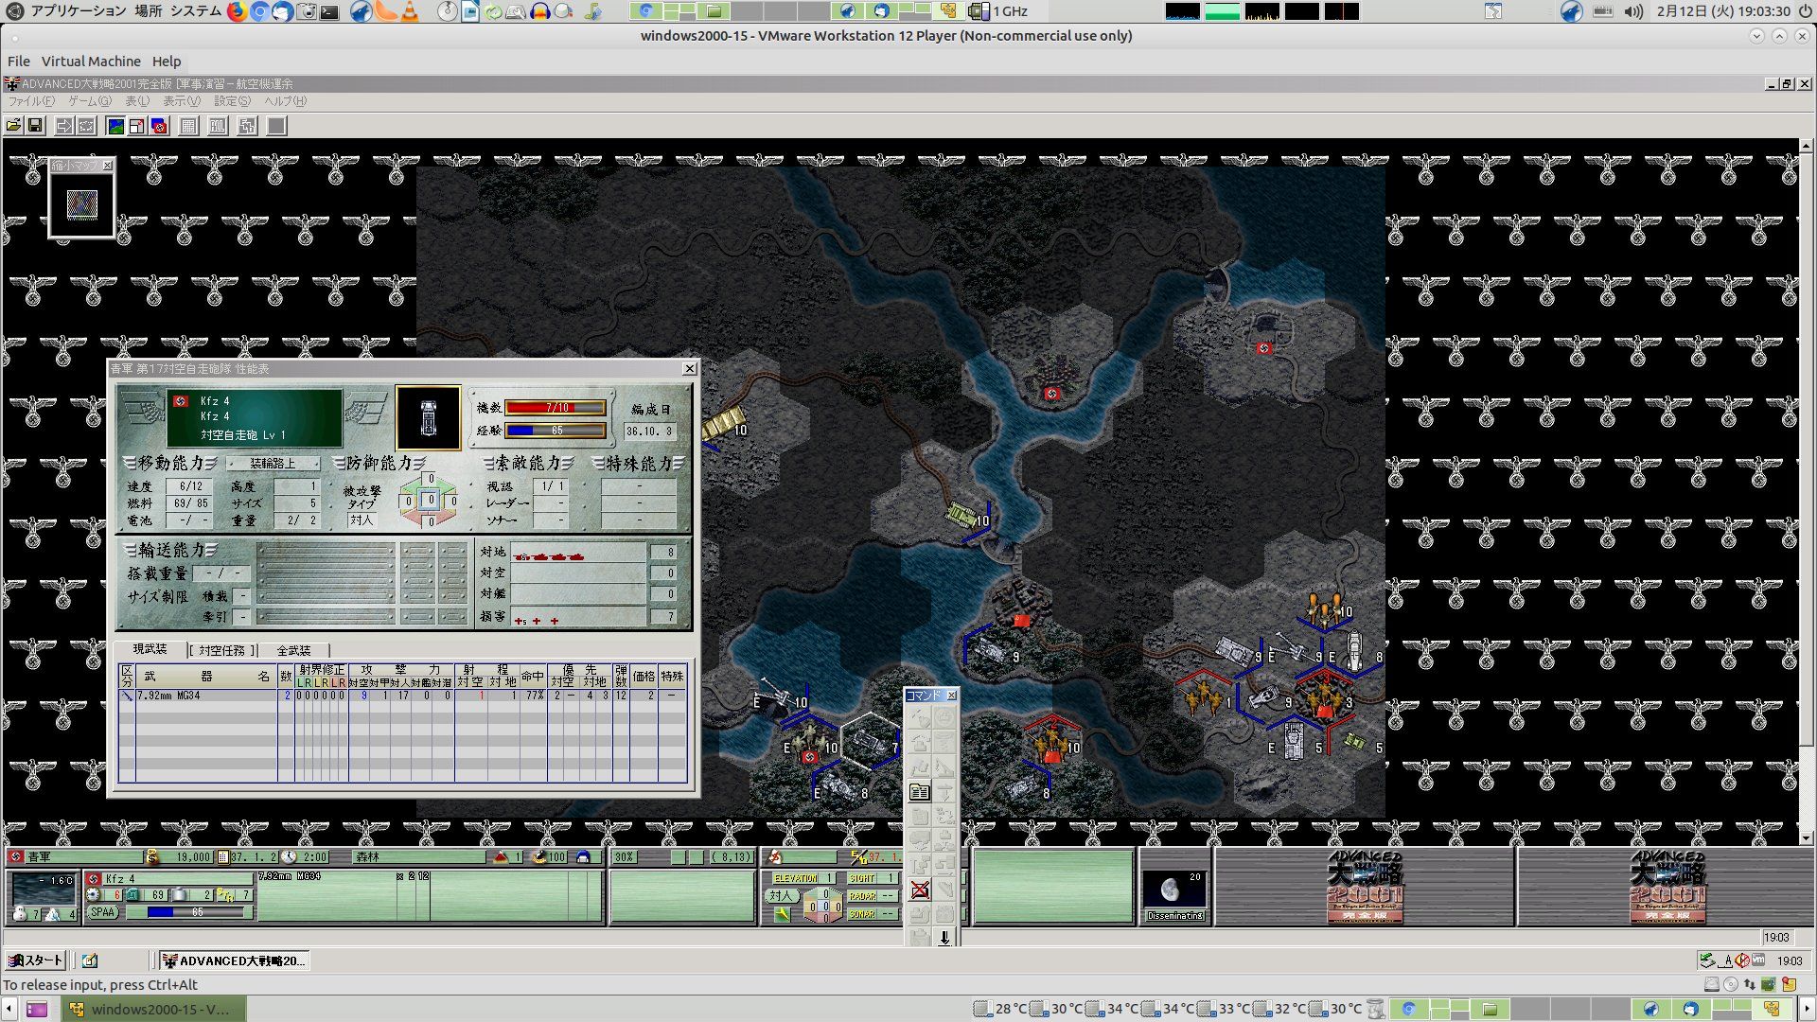The height and width of the screenshot is (1022, 1817).
Task: Click the floppy disk save icon
Action: [x=35, y=126]
